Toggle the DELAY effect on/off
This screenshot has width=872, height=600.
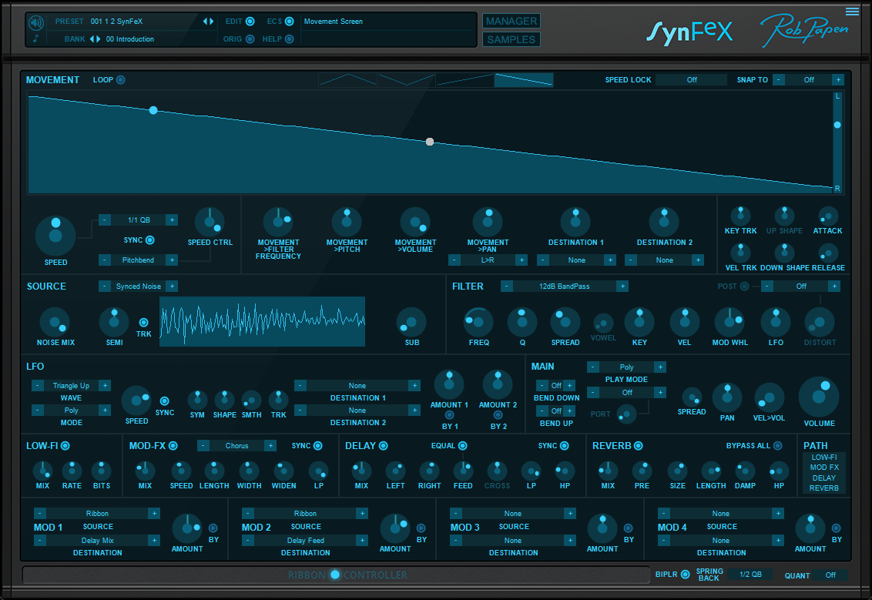coord(383,445)
